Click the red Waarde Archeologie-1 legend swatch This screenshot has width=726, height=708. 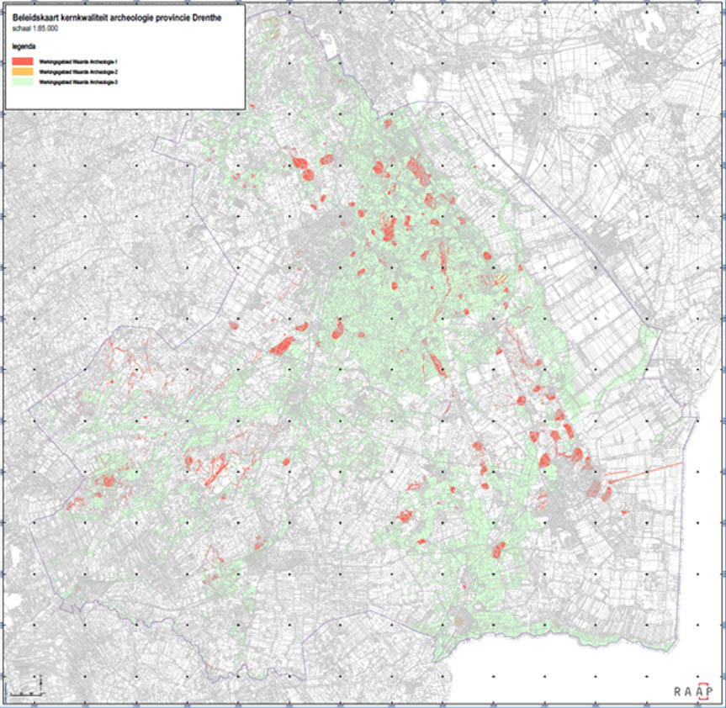[22, 63]
